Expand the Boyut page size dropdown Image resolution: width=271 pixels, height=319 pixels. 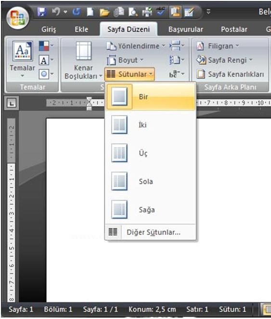click(125, 60)
